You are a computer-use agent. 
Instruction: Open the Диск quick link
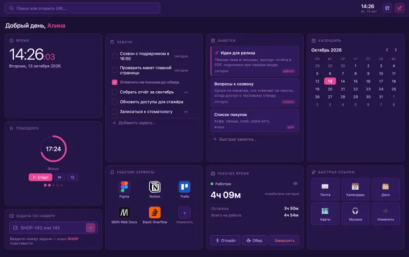385,189
